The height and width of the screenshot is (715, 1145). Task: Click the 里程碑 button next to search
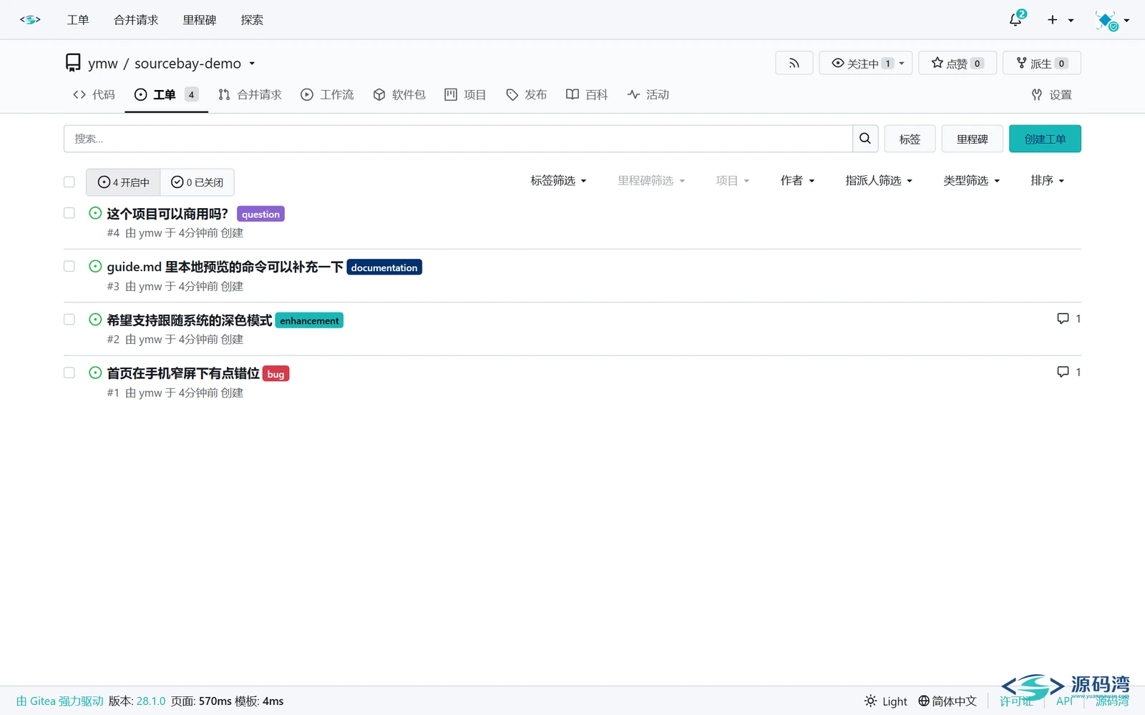tap(972, 139)
